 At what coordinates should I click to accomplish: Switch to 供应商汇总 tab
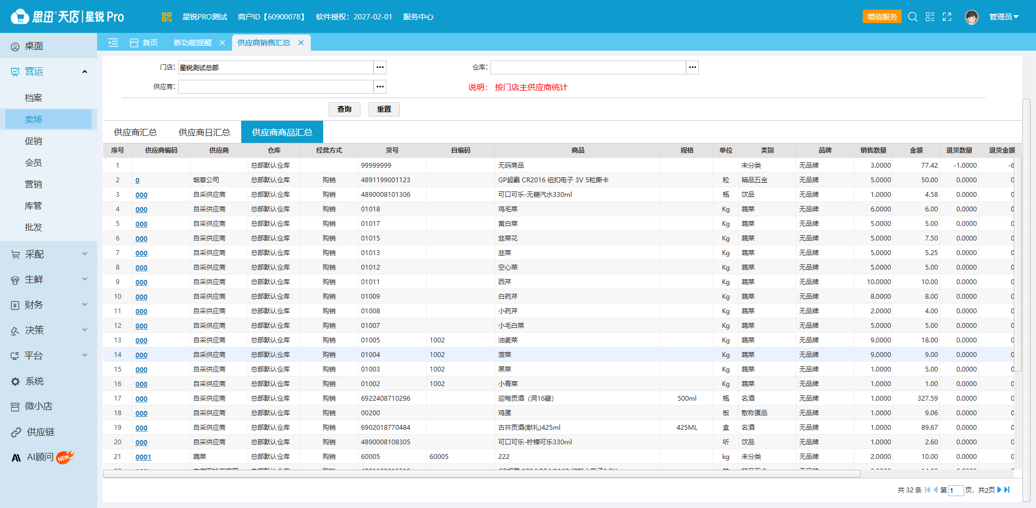135,132
